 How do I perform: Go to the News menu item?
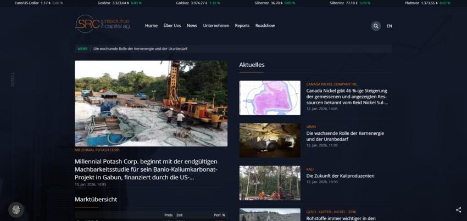pyautogui.click(x=192, y=26)
